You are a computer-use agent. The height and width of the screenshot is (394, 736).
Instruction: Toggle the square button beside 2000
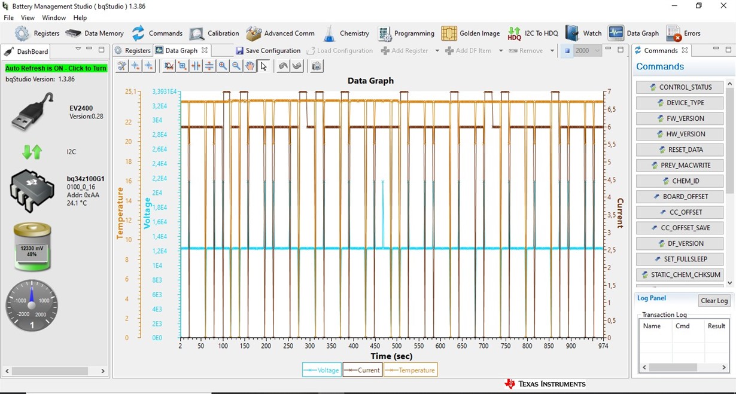(567, 51)
